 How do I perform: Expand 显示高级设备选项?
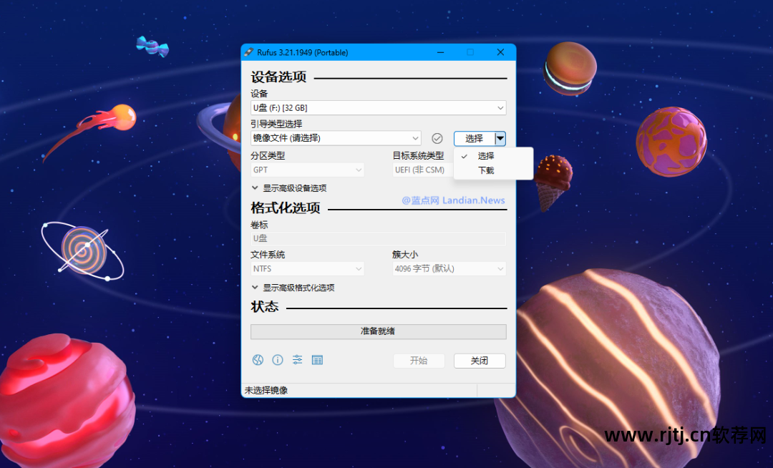(289, 188)
